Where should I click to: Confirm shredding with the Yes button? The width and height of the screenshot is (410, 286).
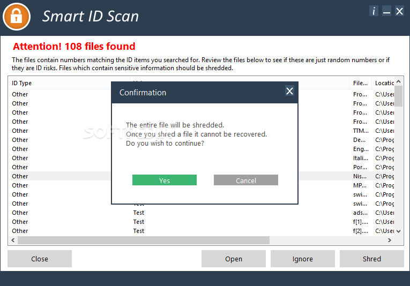tap(165, 180)
